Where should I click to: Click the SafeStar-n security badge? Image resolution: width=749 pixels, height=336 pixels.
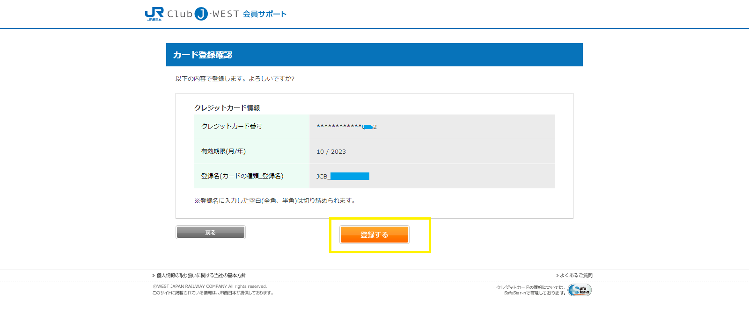580,290
